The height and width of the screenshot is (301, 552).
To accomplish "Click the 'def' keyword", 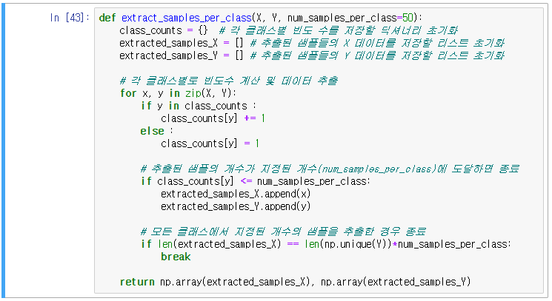I will pyautogui.click(x=107, y=18).
